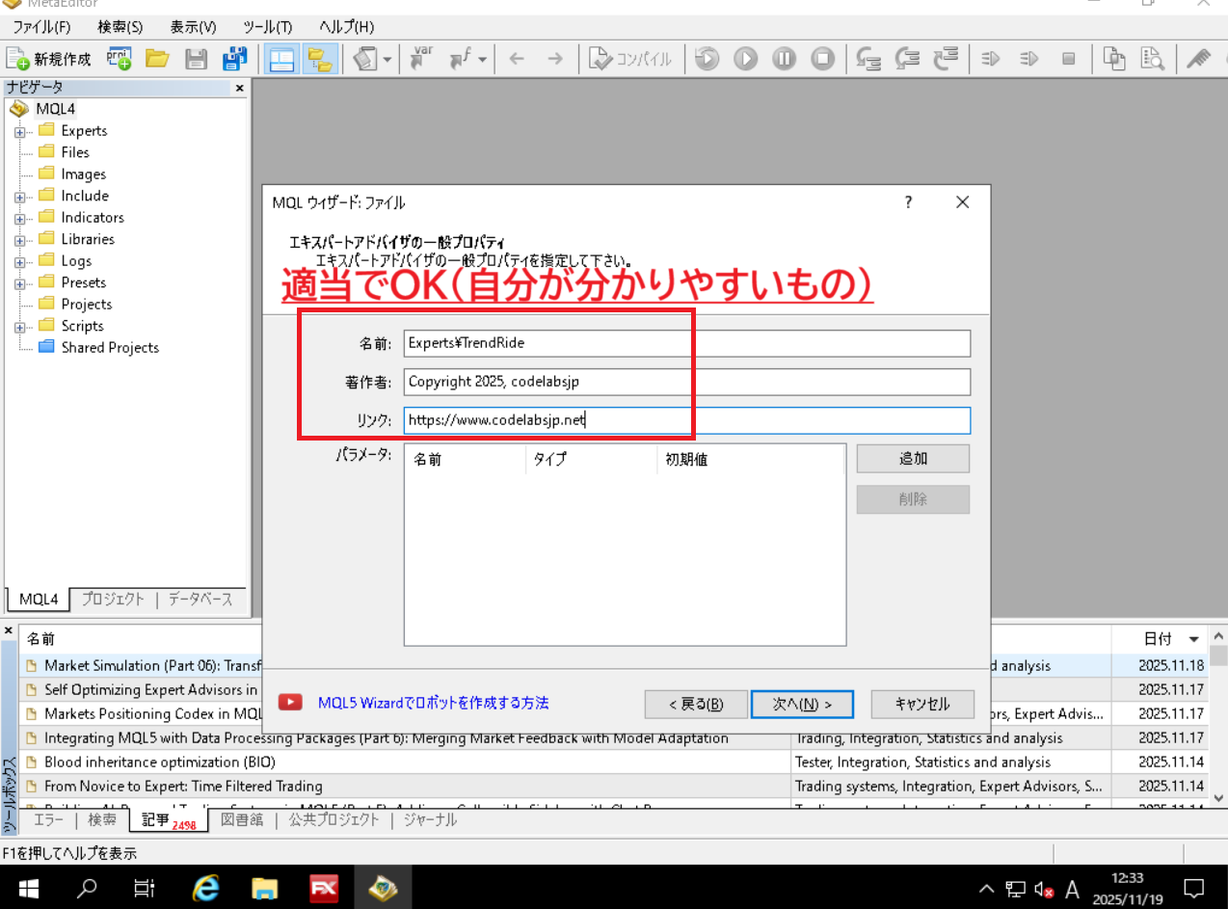Stop debugging using the stop toolbar icon
The image size is (1228, 909).
(x=821, y=58)
